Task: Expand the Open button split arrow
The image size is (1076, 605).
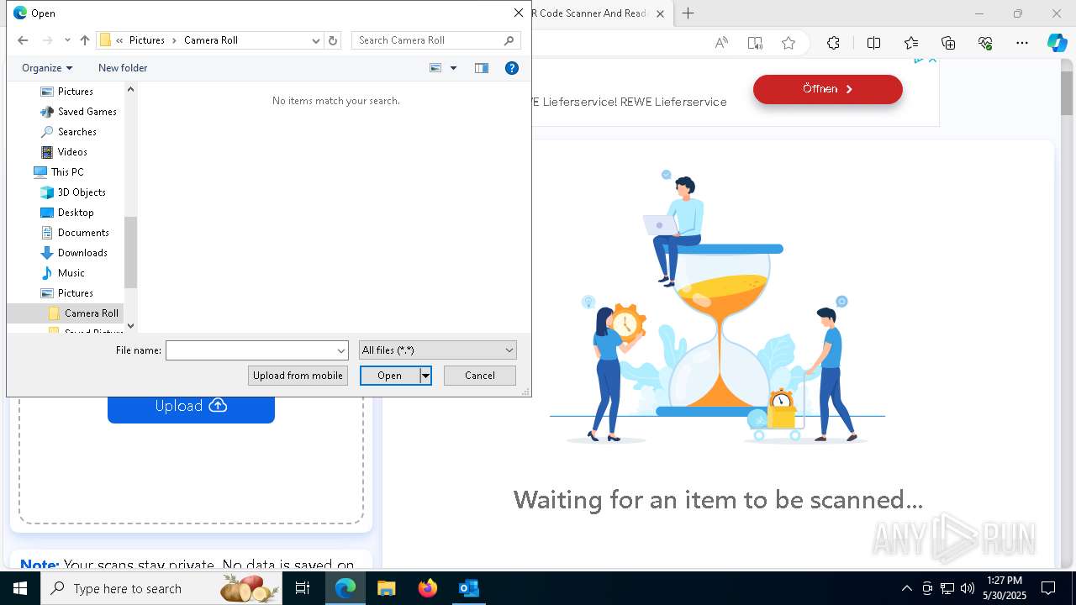Action: [x=426, y=376]
